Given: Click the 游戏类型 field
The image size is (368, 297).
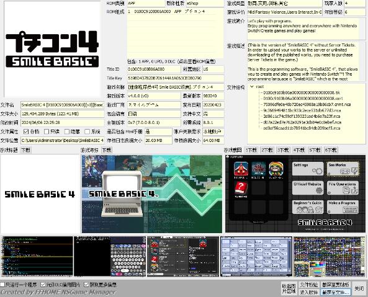Looking at the screenshot, I should (284, 3).
